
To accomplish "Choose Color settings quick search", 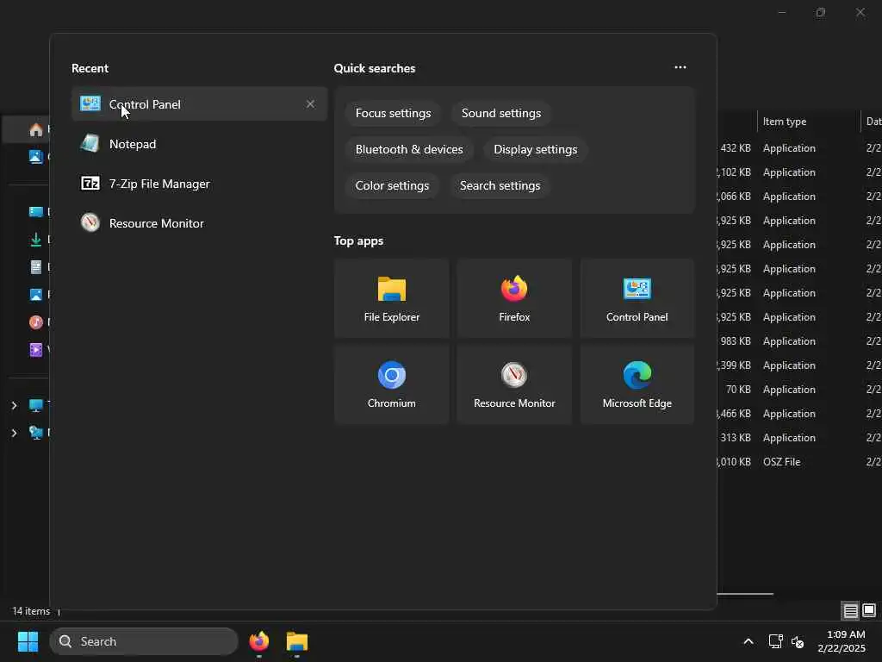I will tap(392, 186).
